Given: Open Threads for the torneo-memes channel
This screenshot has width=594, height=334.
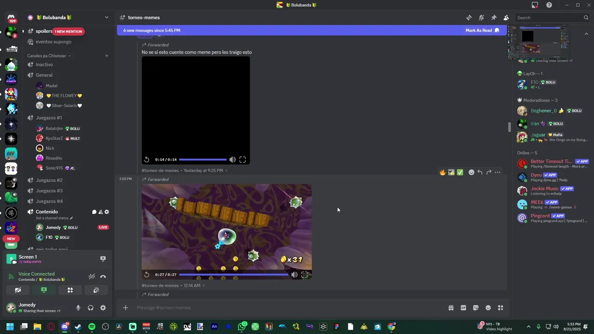Looking at the screenshot, I should (x=469, y=18).
